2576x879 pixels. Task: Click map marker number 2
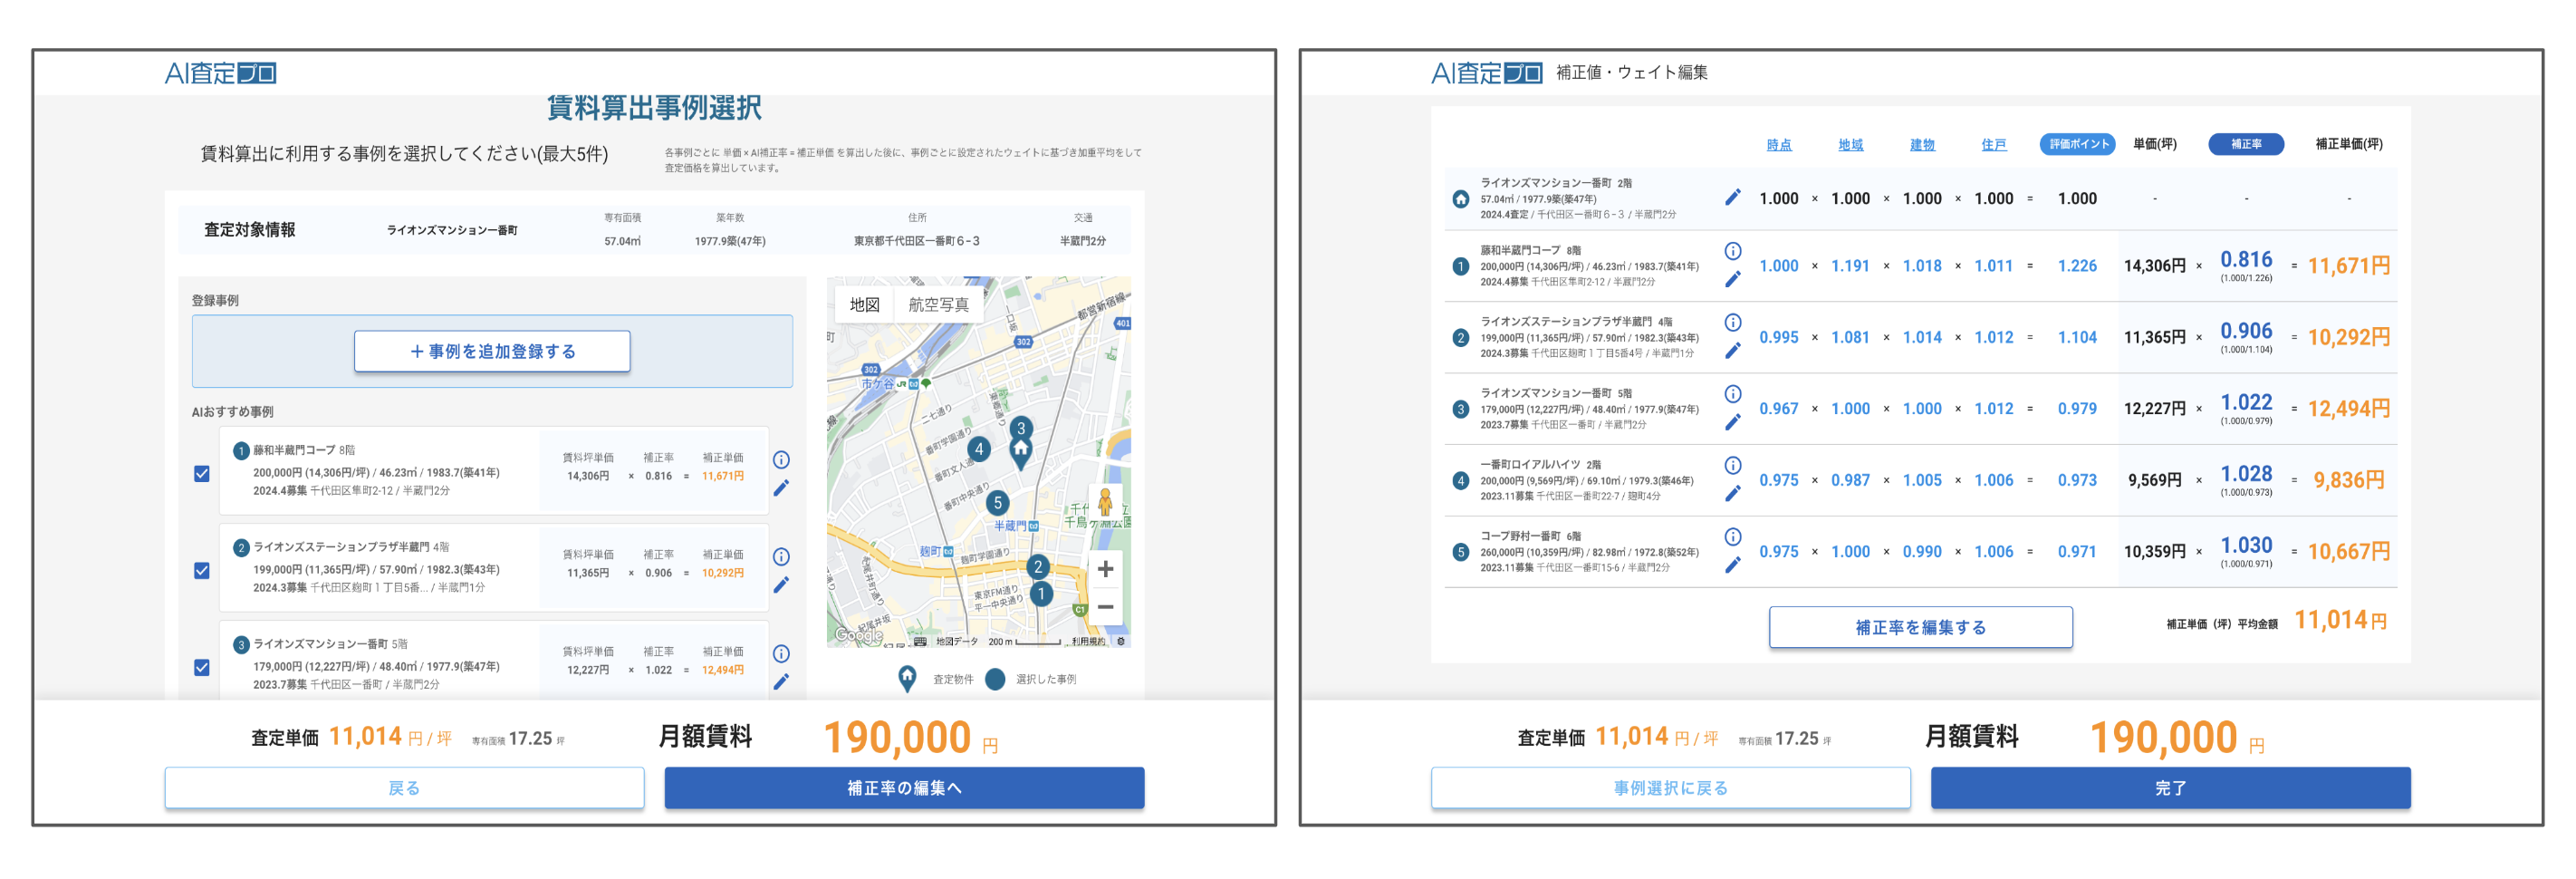point(1037,567)
